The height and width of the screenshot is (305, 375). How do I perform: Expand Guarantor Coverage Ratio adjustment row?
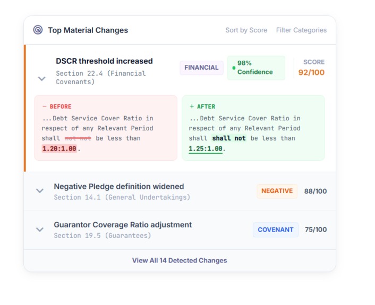(x=40, y=229)
